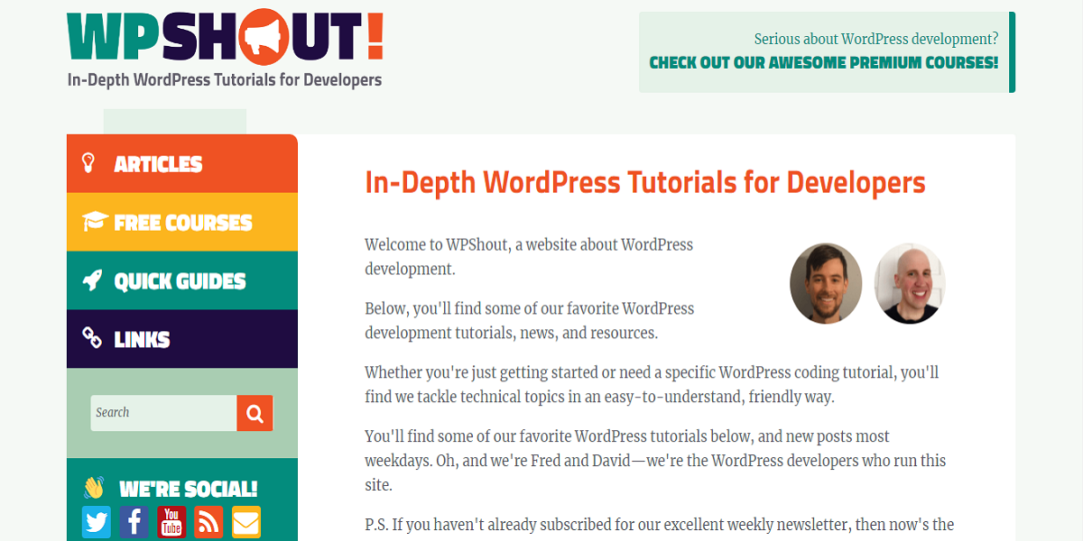This screenshot has width=1083, height=541.
Task: Click the orange magnifier search button
Action: [x=255, y=413]
